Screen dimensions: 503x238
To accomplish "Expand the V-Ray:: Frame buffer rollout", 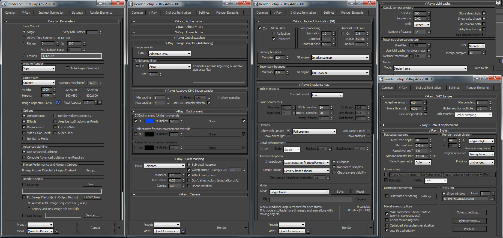I will pyautogui.click(x=189, y=32).
